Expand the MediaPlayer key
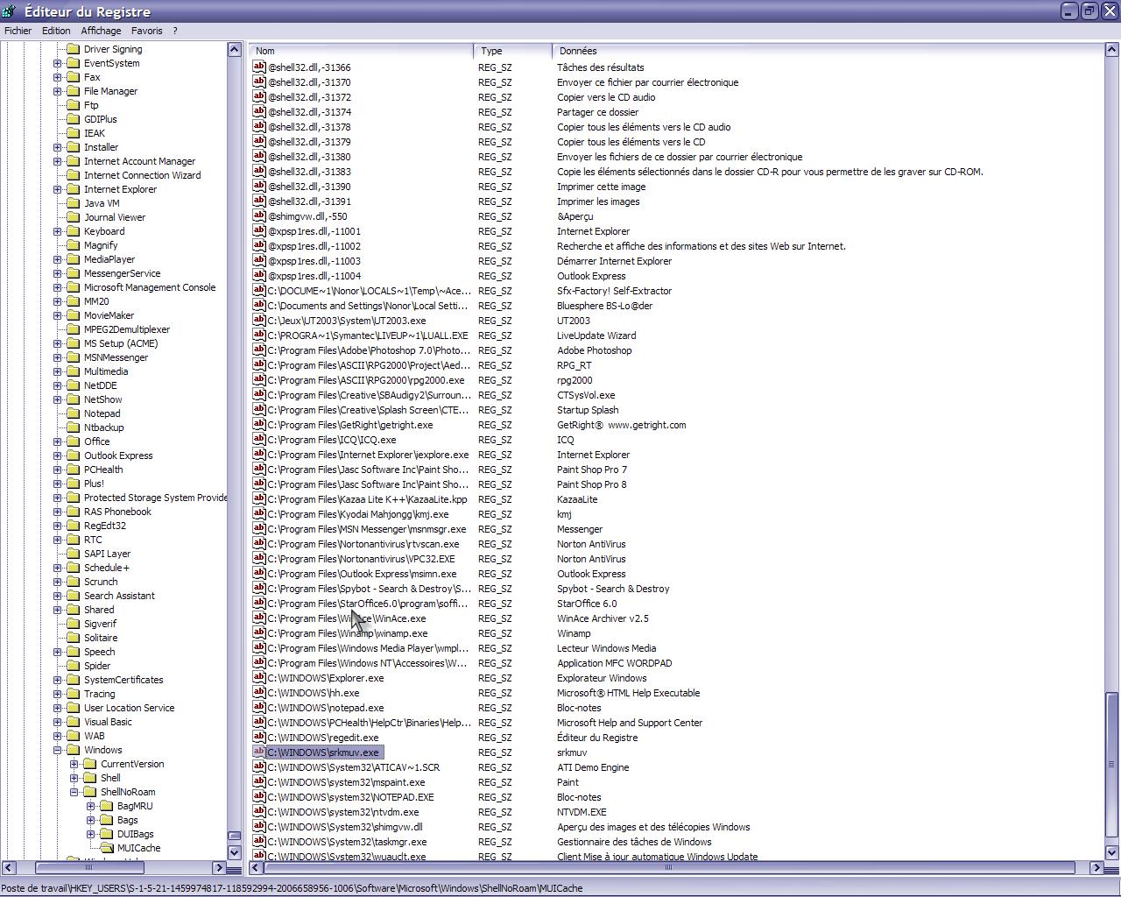The image size is (1121, 897). pyautogui.click(x=58, y=259)
